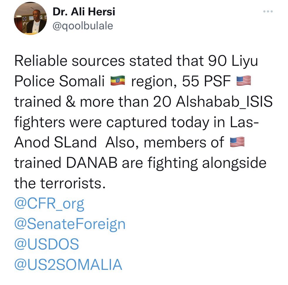Click the word 'alongside' in the tweet
288x285 pixels.
tap(234, 163)
